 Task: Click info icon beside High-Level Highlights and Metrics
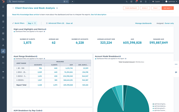click(x=45, y=29)
